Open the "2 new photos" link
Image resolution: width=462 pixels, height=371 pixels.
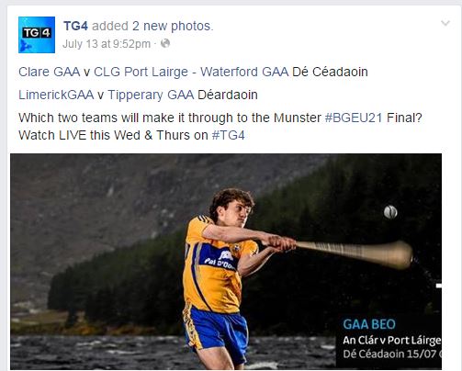point(172,26)
